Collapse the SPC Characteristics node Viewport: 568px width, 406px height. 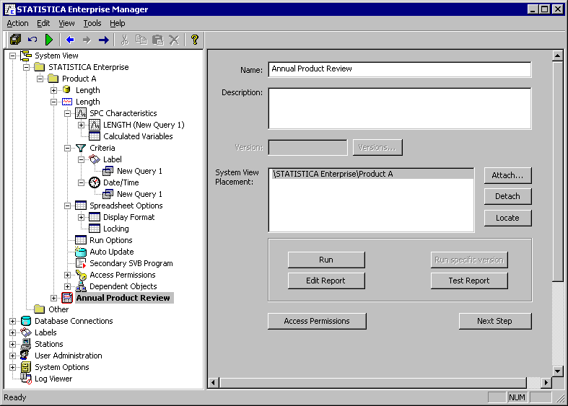coord(68,113)
